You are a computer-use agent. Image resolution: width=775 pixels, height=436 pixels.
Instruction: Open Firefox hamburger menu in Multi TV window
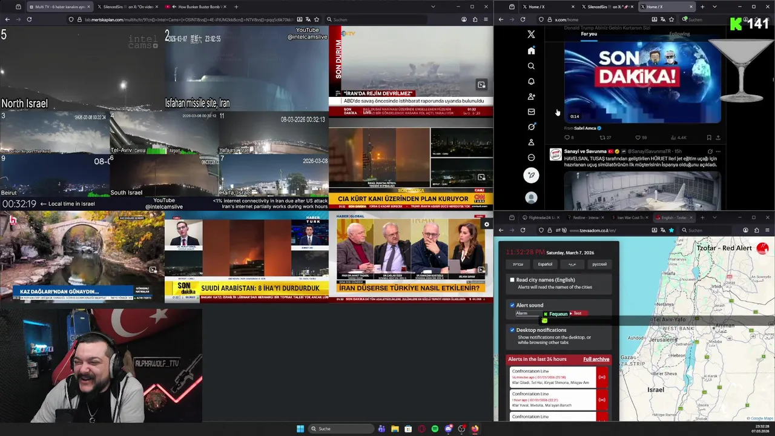[486, 19]
